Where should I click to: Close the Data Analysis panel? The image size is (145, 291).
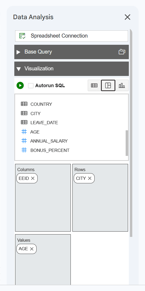coord(128,17)
